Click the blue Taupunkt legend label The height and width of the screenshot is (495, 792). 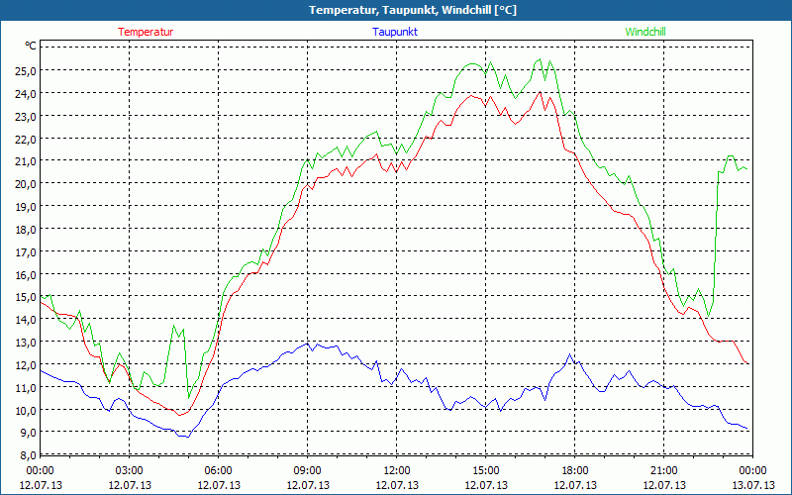click(395, 32)
